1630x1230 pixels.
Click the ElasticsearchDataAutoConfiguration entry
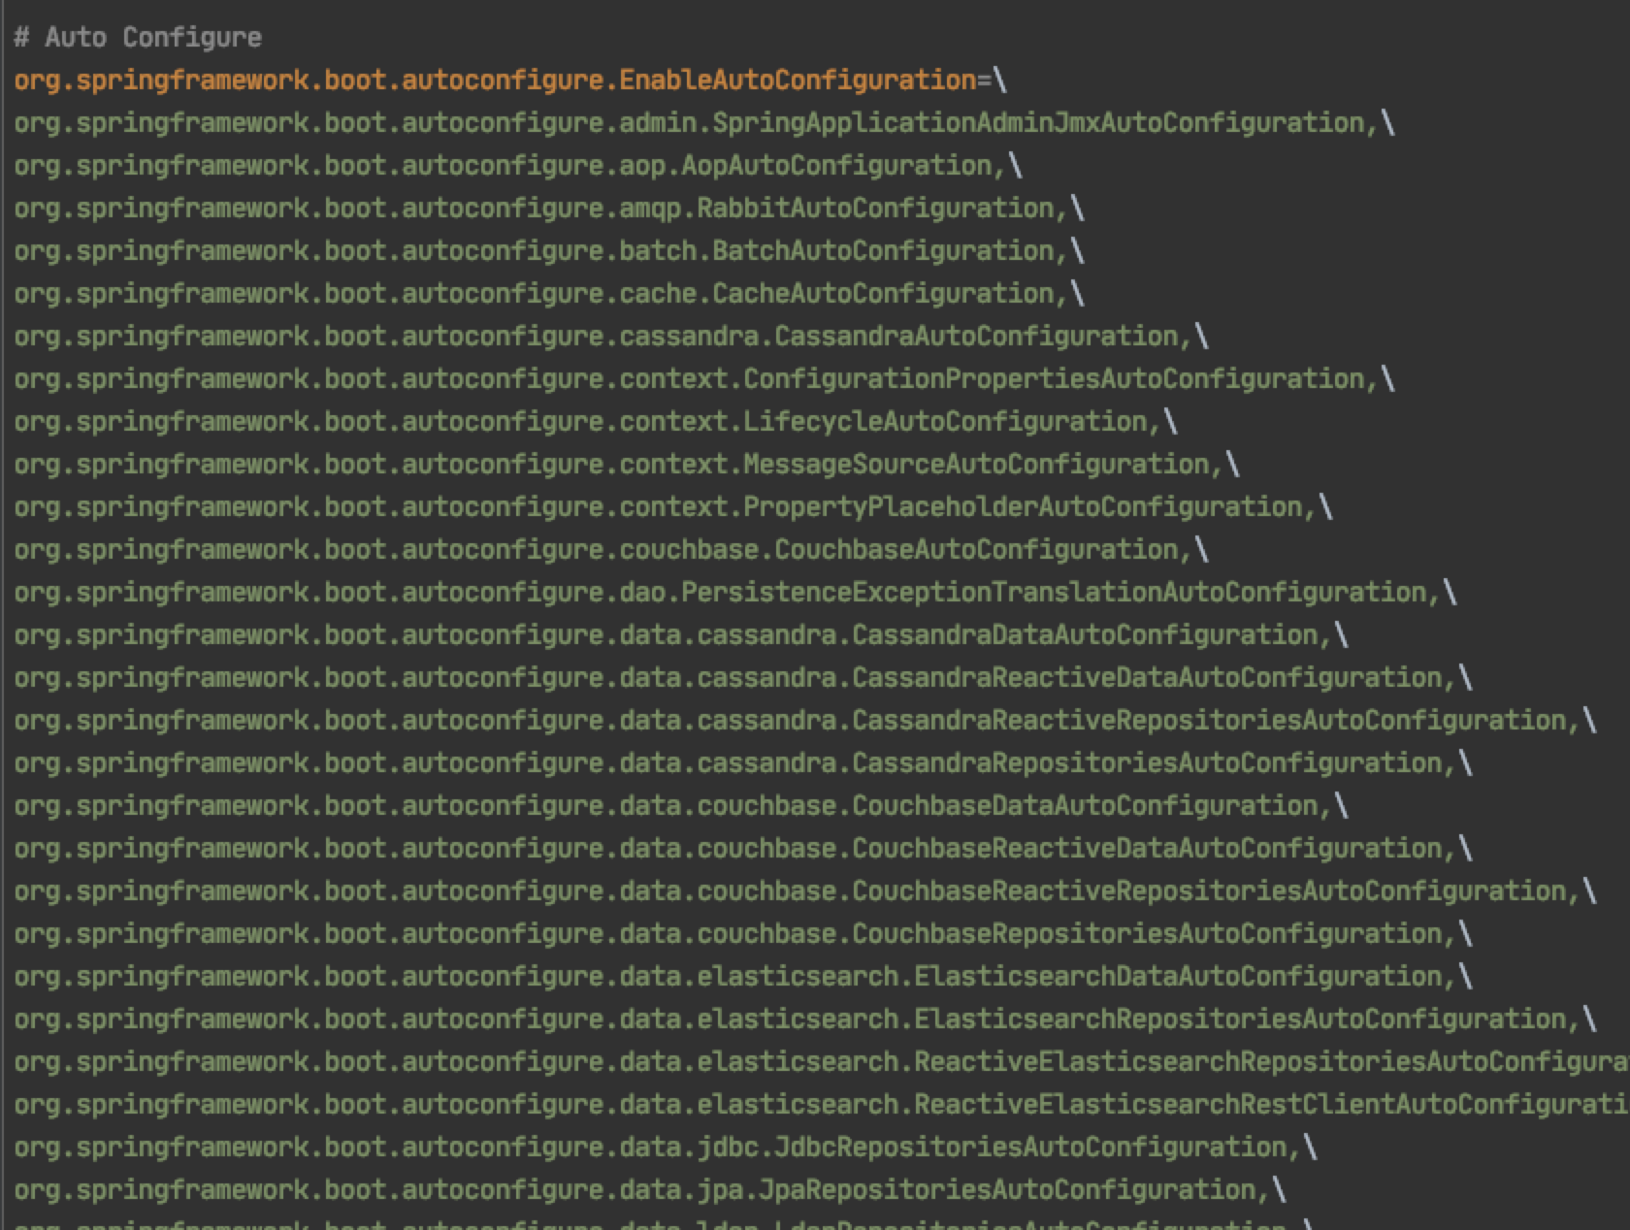[743, 977]
